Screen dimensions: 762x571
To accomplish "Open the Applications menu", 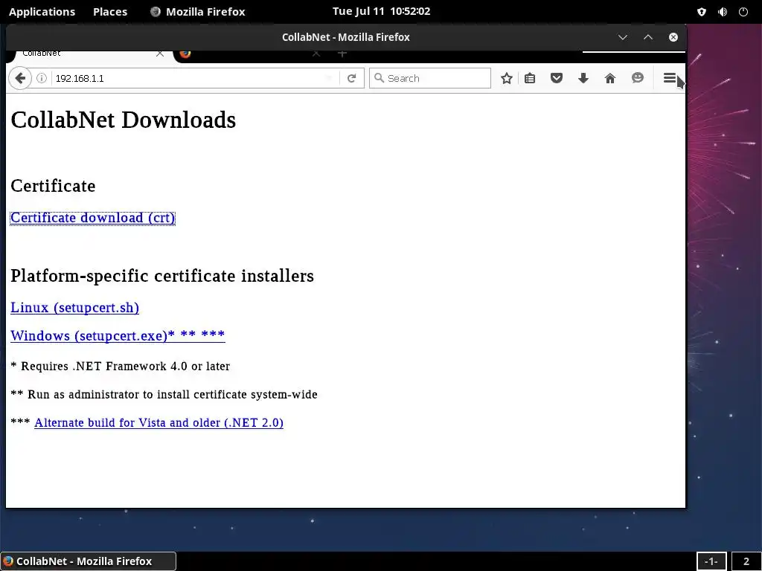I will [42, 12].
